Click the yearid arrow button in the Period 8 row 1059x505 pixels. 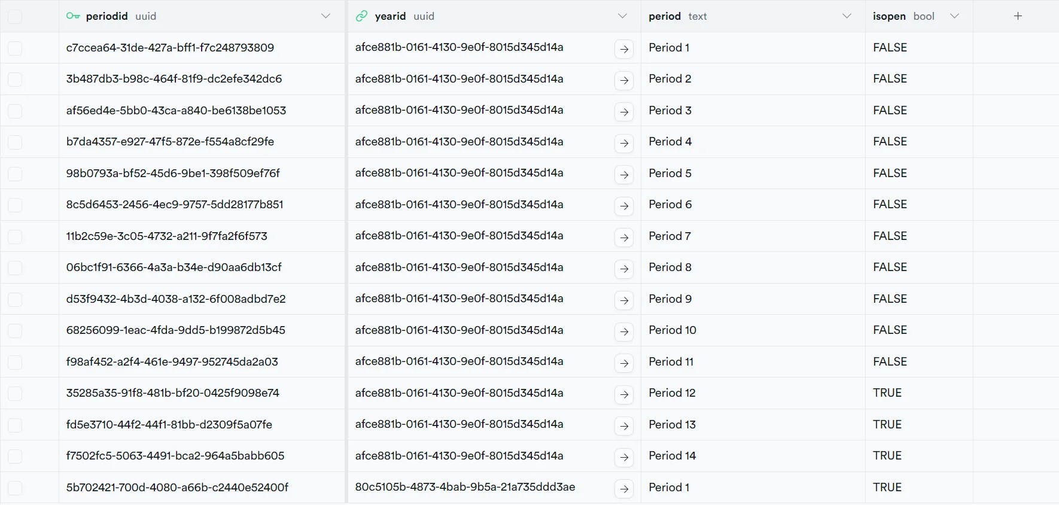point(624,269)
